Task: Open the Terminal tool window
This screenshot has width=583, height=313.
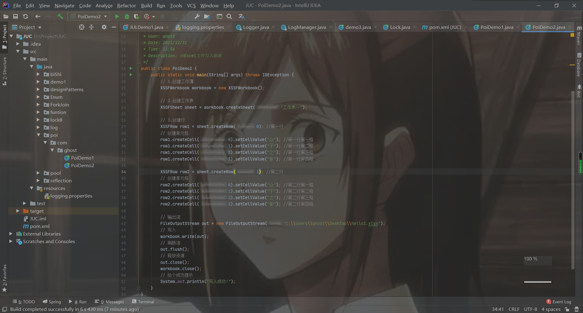Action: (143, 301)
